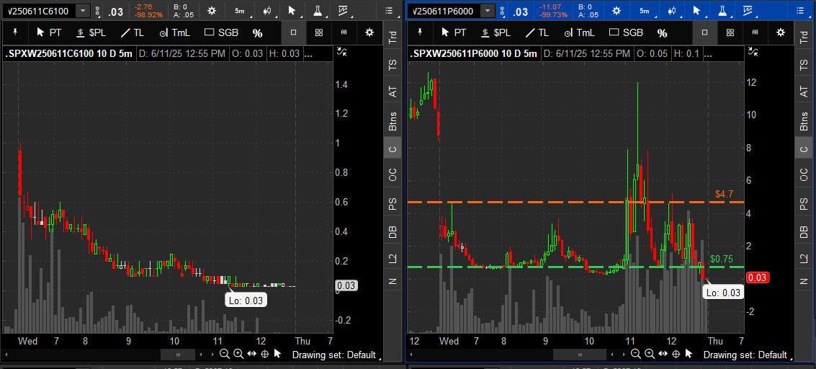Image resolution: width=816 pixels, height=369 pixels.
Task: Click the crosshair icon below the right chart
Action: (676, 354)
